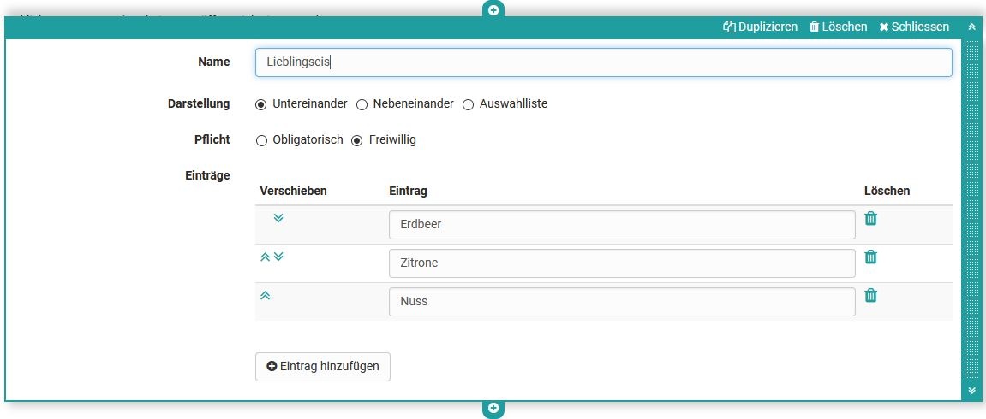Move Erdbeer entry down
Screen dimensions: 986x419
pos(278,218)
